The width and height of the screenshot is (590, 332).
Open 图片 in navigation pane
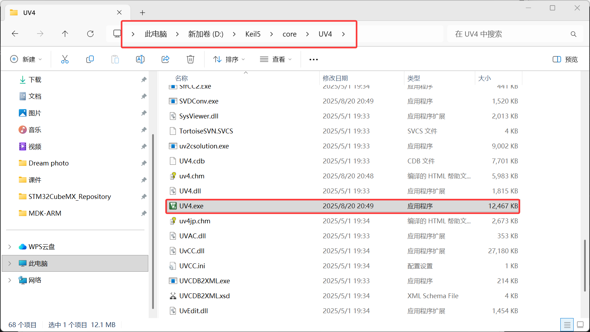click(x=35, y=113)
